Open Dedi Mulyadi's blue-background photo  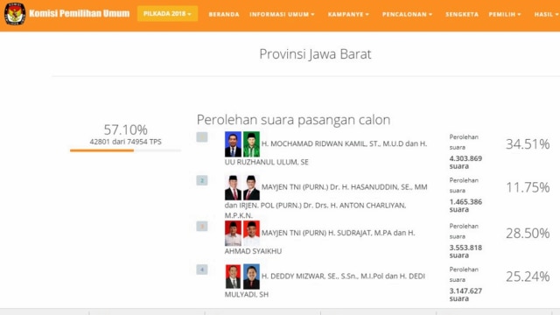pos(251,276)
